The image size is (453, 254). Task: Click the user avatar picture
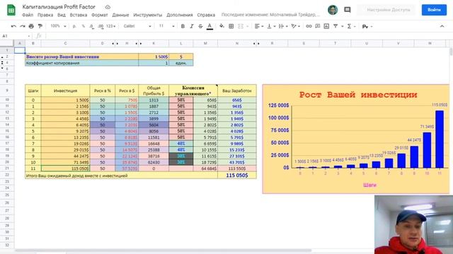pyautogui.click(x=333, y=10)
